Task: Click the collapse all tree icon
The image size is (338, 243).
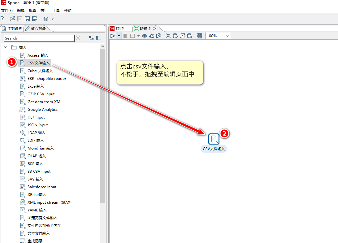Action: click(98, 38)
